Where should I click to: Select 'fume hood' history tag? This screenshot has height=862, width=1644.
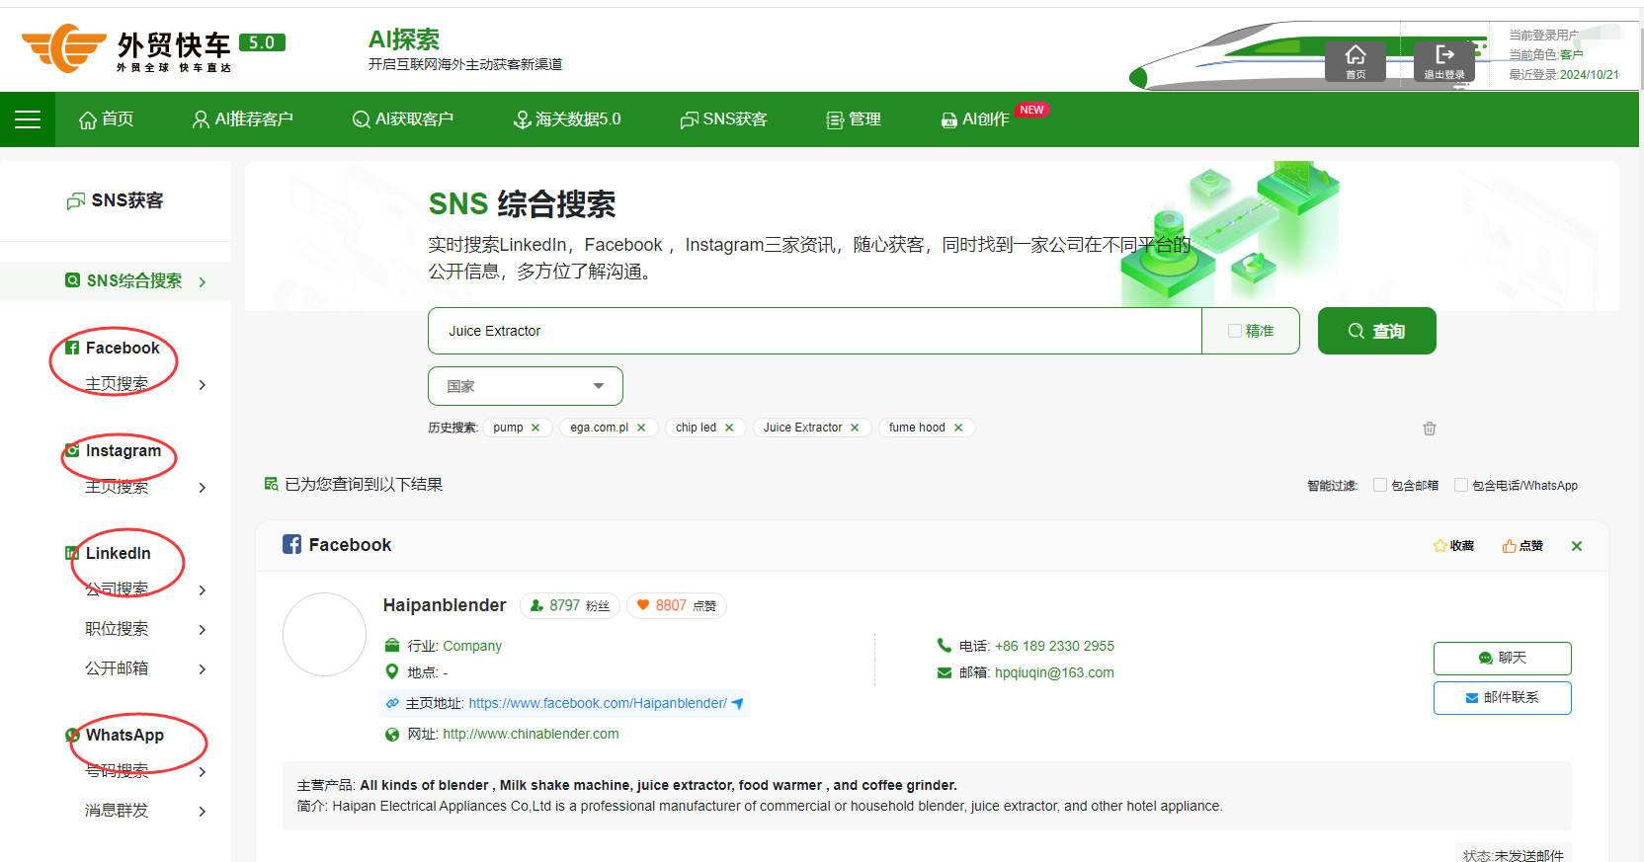[x=917, y=428]
